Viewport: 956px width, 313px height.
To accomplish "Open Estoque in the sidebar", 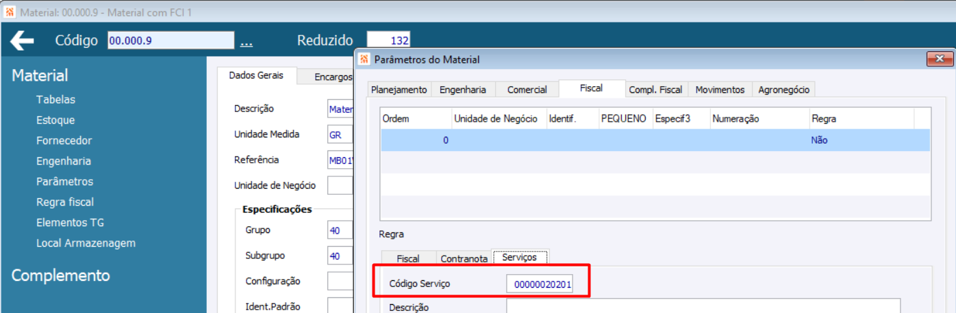I will (55, 120).
